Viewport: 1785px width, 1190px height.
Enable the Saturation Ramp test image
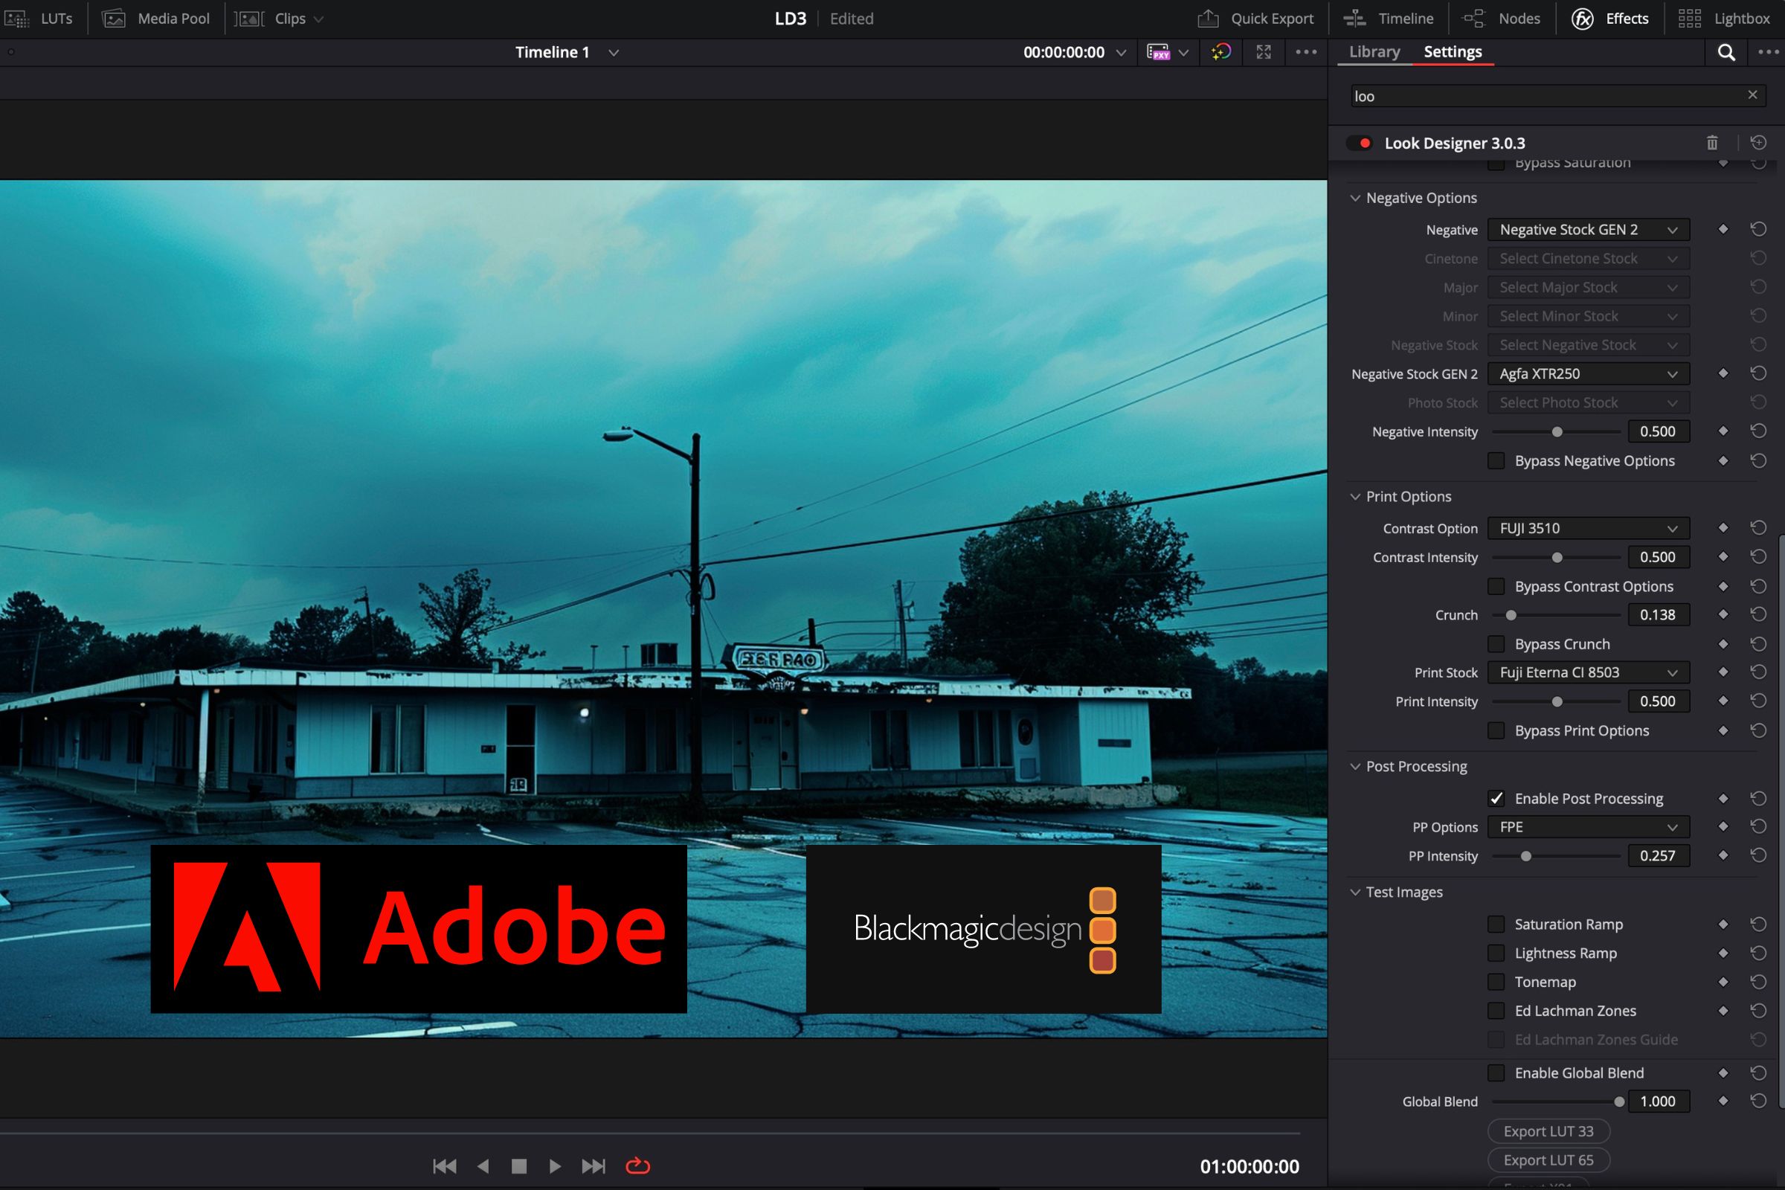click(x=1496, y=924)
